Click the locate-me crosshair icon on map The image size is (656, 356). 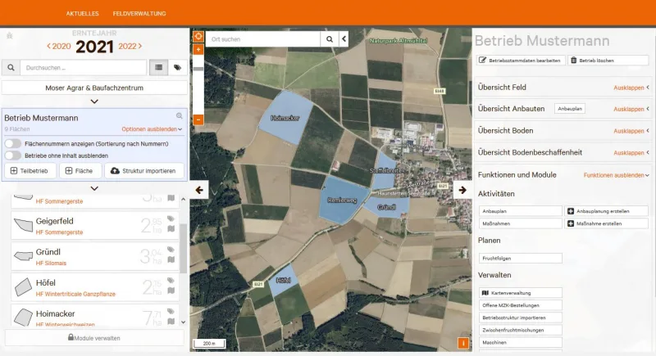tap(198, 37)
